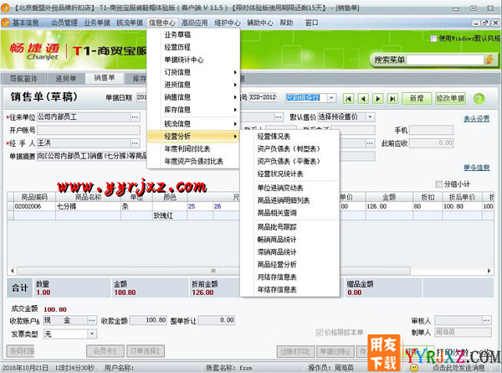Go to next record arrow icon

(x=378, y=98)
